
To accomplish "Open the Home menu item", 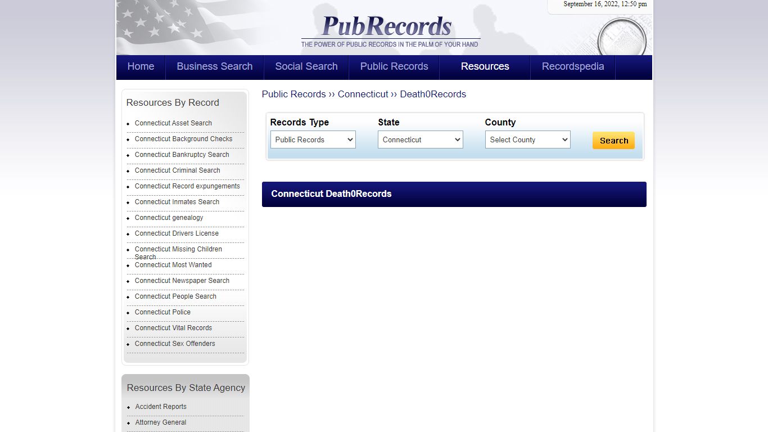I will point(141,67).
